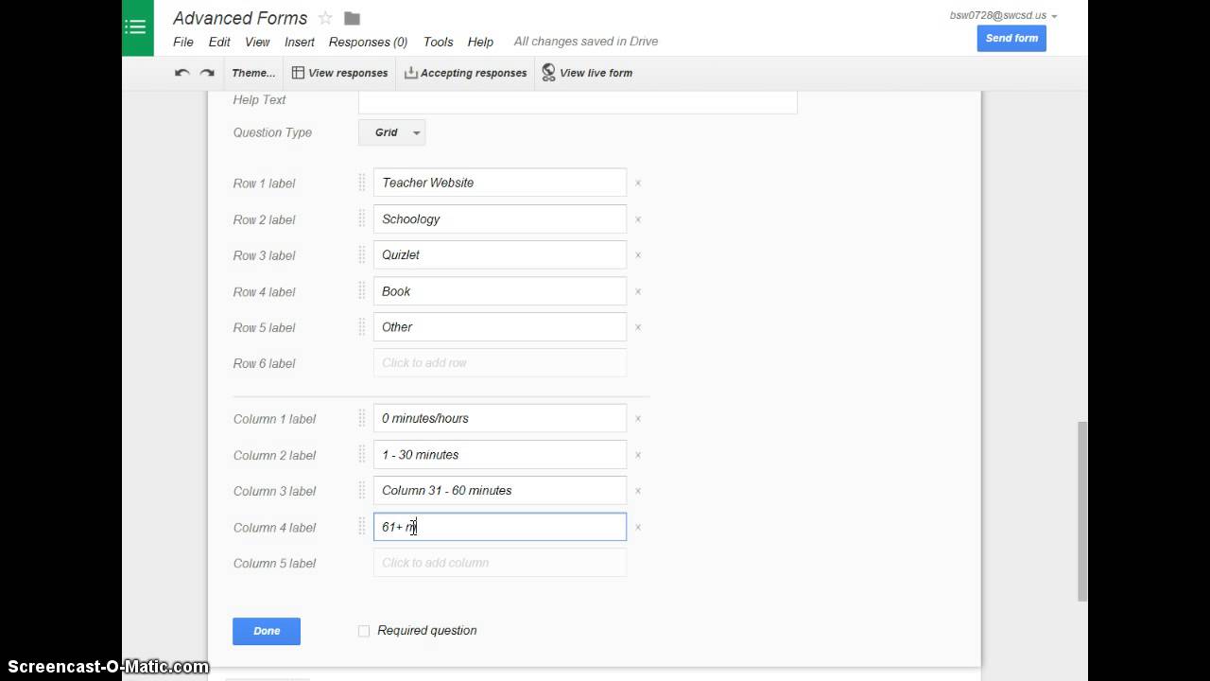Click the page vertical scrollbar thumb

pos(1082,511)
